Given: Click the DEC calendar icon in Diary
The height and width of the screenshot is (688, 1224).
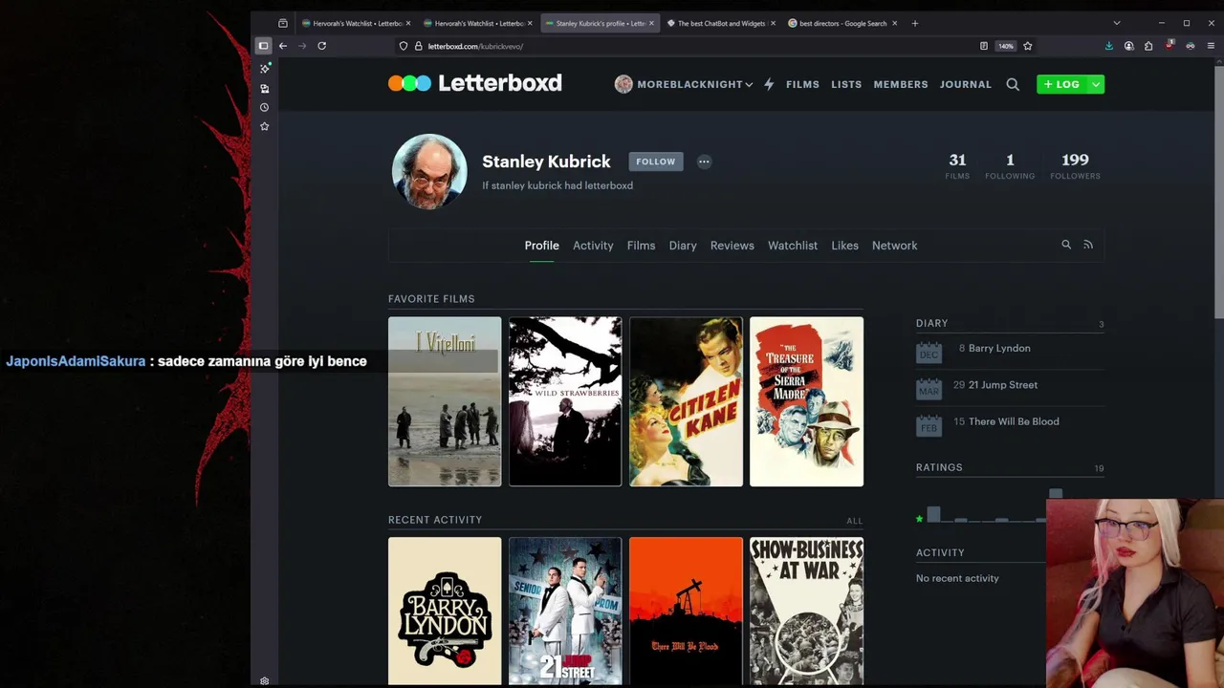Looking at the screenshot, I should (929, 352).
